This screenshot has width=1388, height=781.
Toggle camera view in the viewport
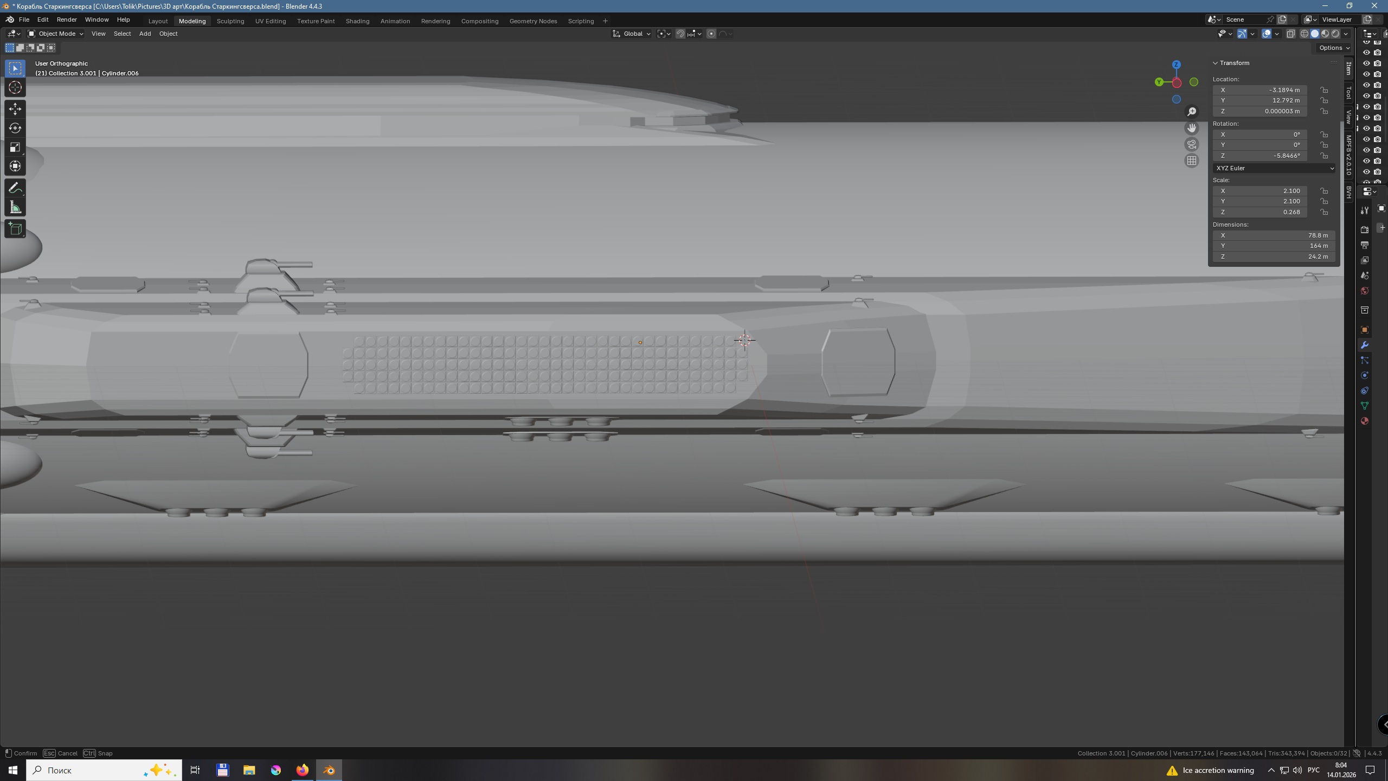[x=1191, y=144]
